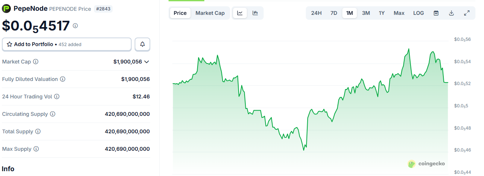Click Fully Diluted Valuation info icon

tap(63, 79)
